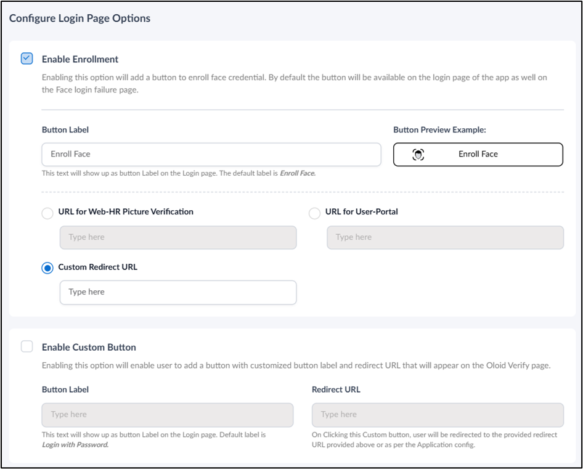583x469 pixels.
Task: Click the URL for User-Portal label text
Action: (x=361, y=211)
